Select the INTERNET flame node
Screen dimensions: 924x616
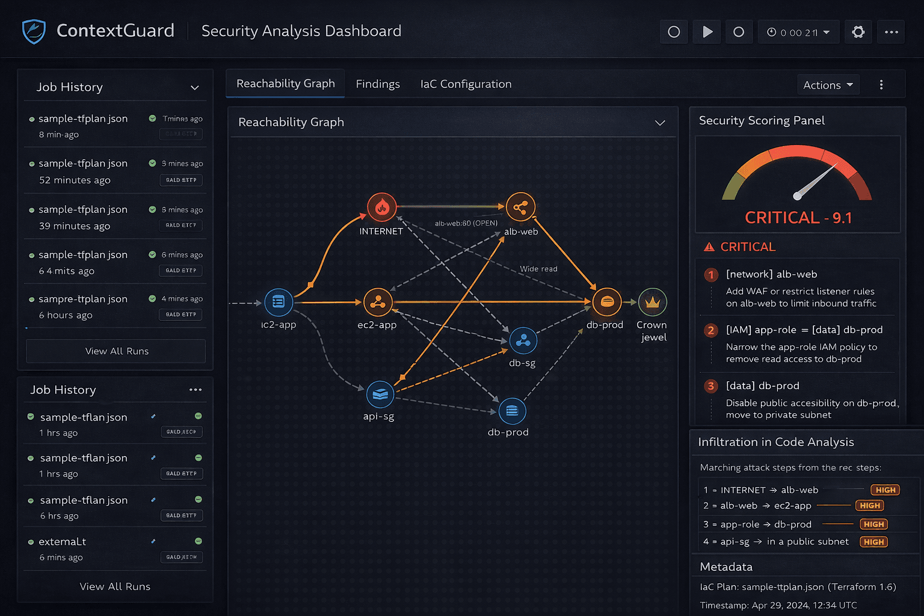pyautogui.click(x=381, y=206)
